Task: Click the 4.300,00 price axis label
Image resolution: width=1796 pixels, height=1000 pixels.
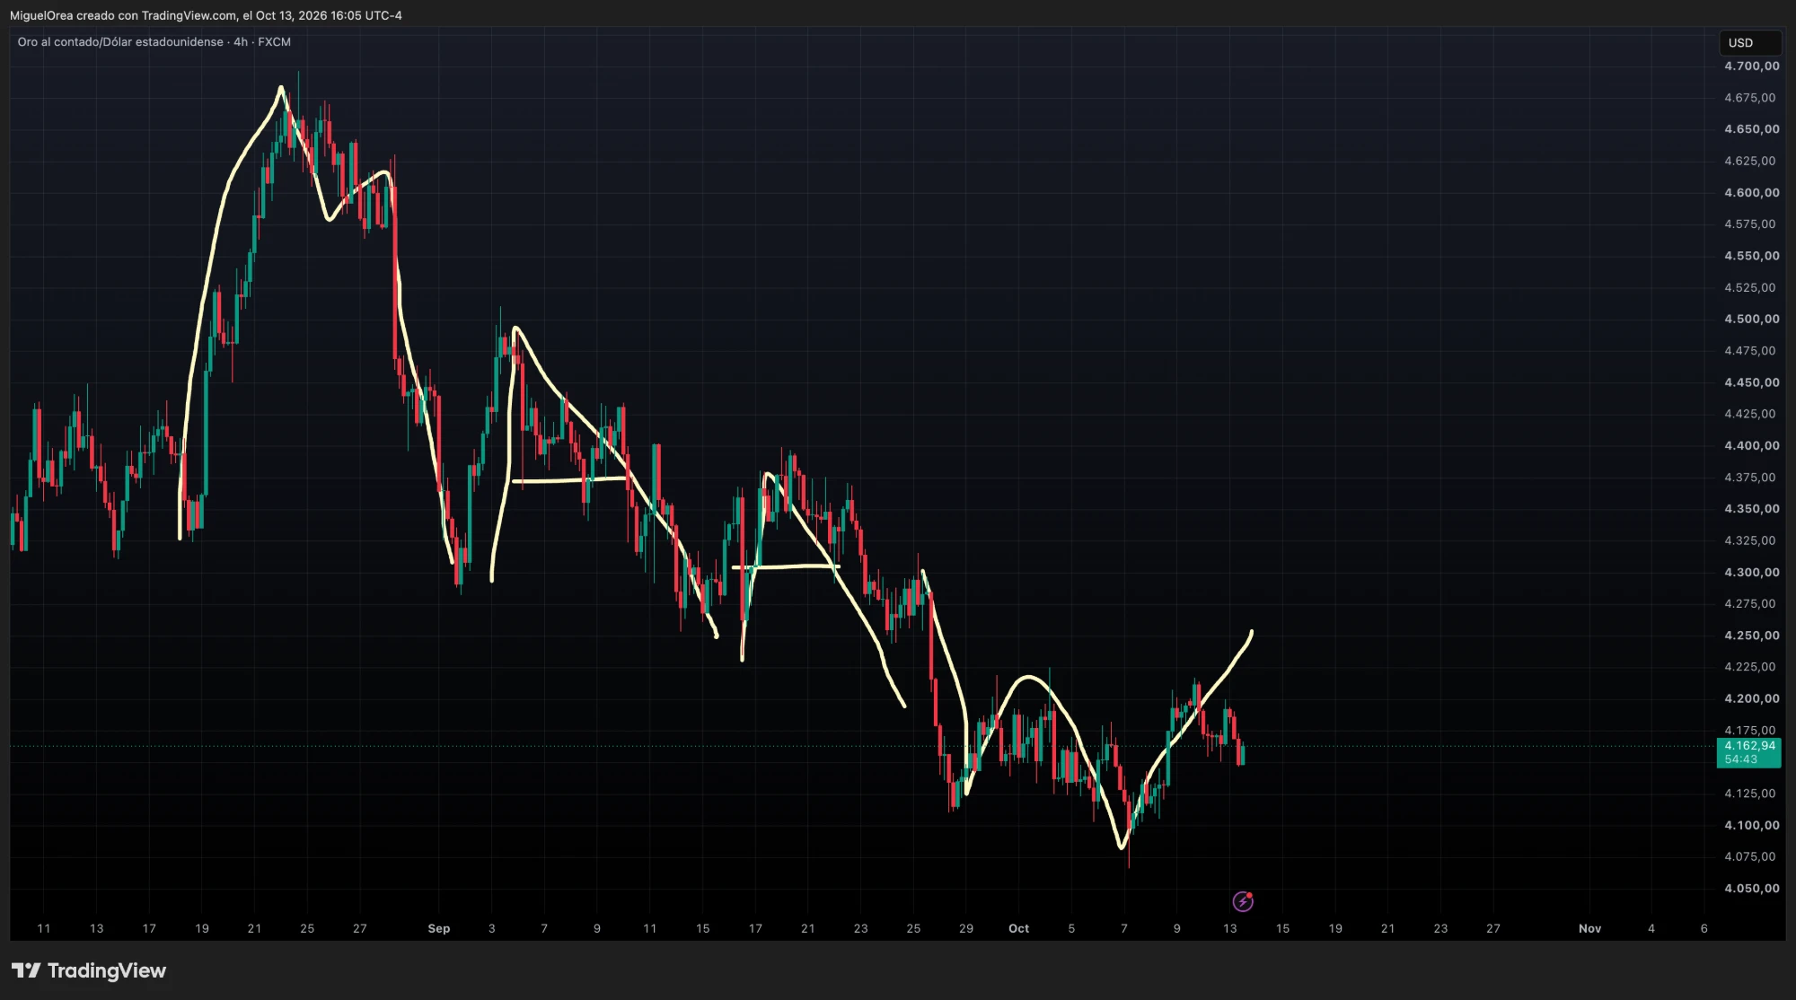Action: [1751, 572]
